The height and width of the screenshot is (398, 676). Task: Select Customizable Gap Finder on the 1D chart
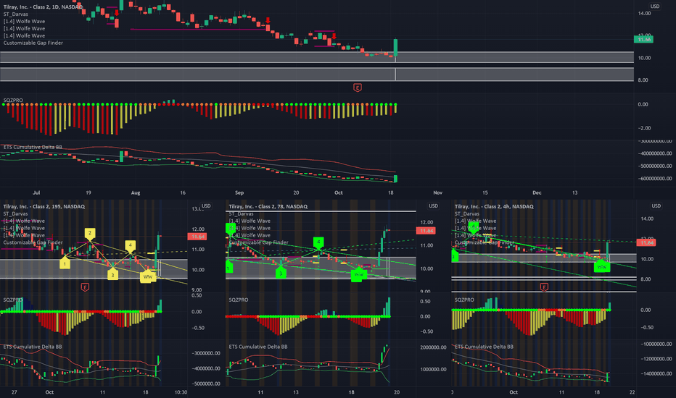33,43
